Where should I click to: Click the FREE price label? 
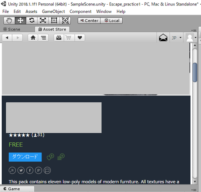pos(16,144)
